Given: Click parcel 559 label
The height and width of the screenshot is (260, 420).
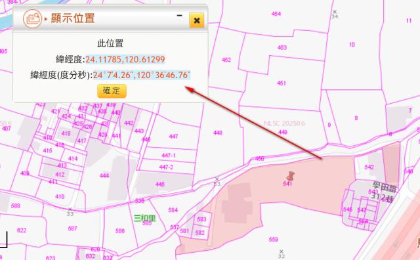Looking at the screenshot, I should click(274, 240).
